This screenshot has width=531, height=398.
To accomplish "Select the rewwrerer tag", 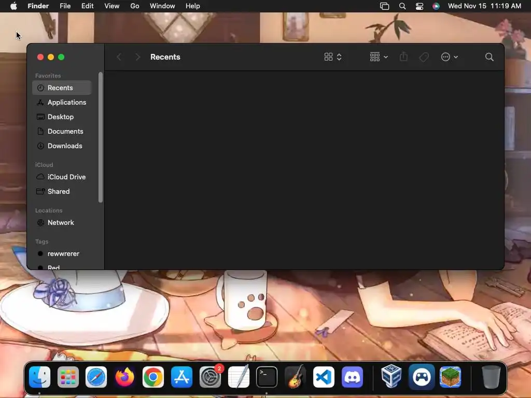I will 62,254.
